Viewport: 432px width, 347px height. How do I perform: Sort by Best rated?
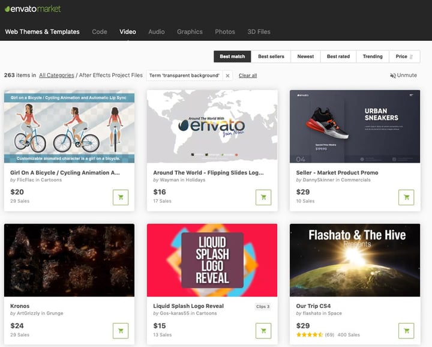[x=338, y=56]
